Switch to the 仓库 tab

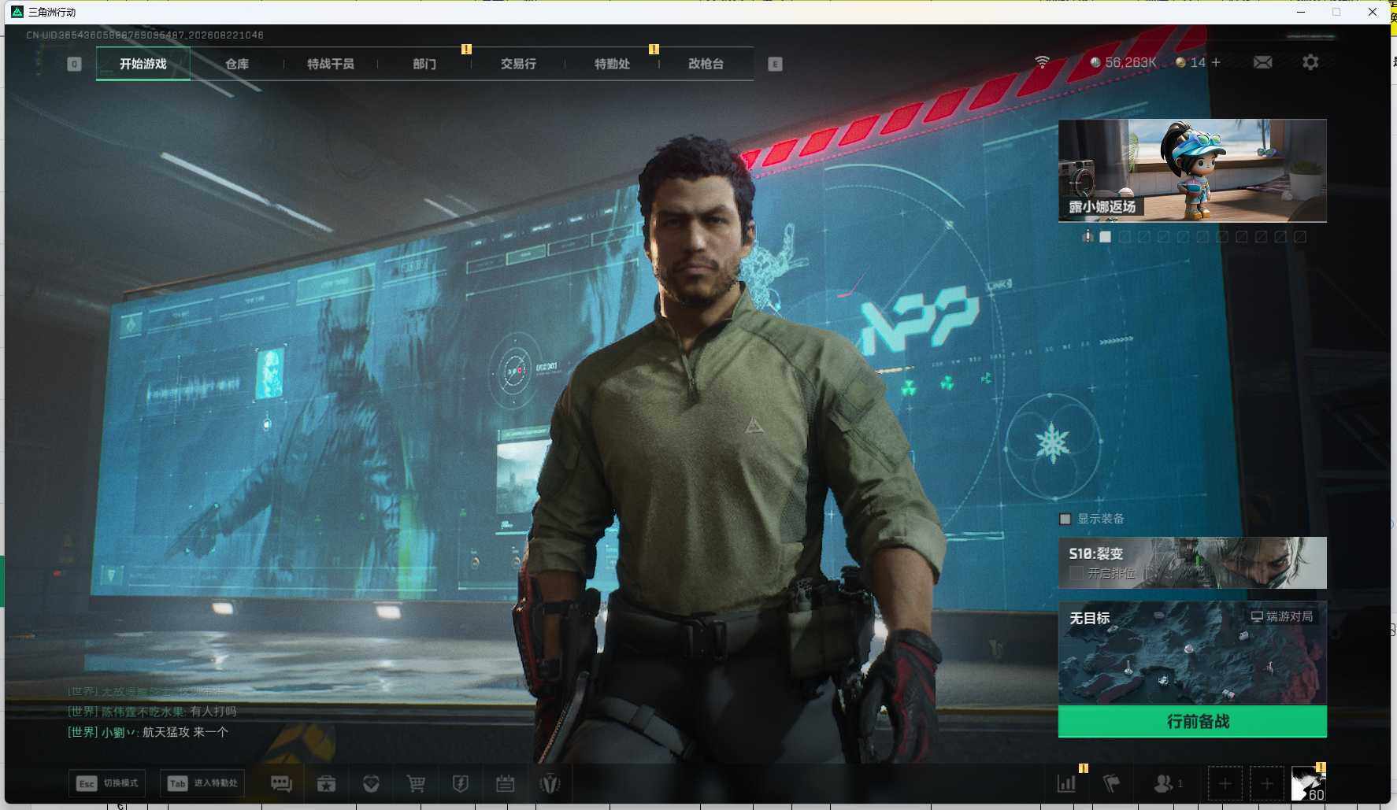point(236,64)
